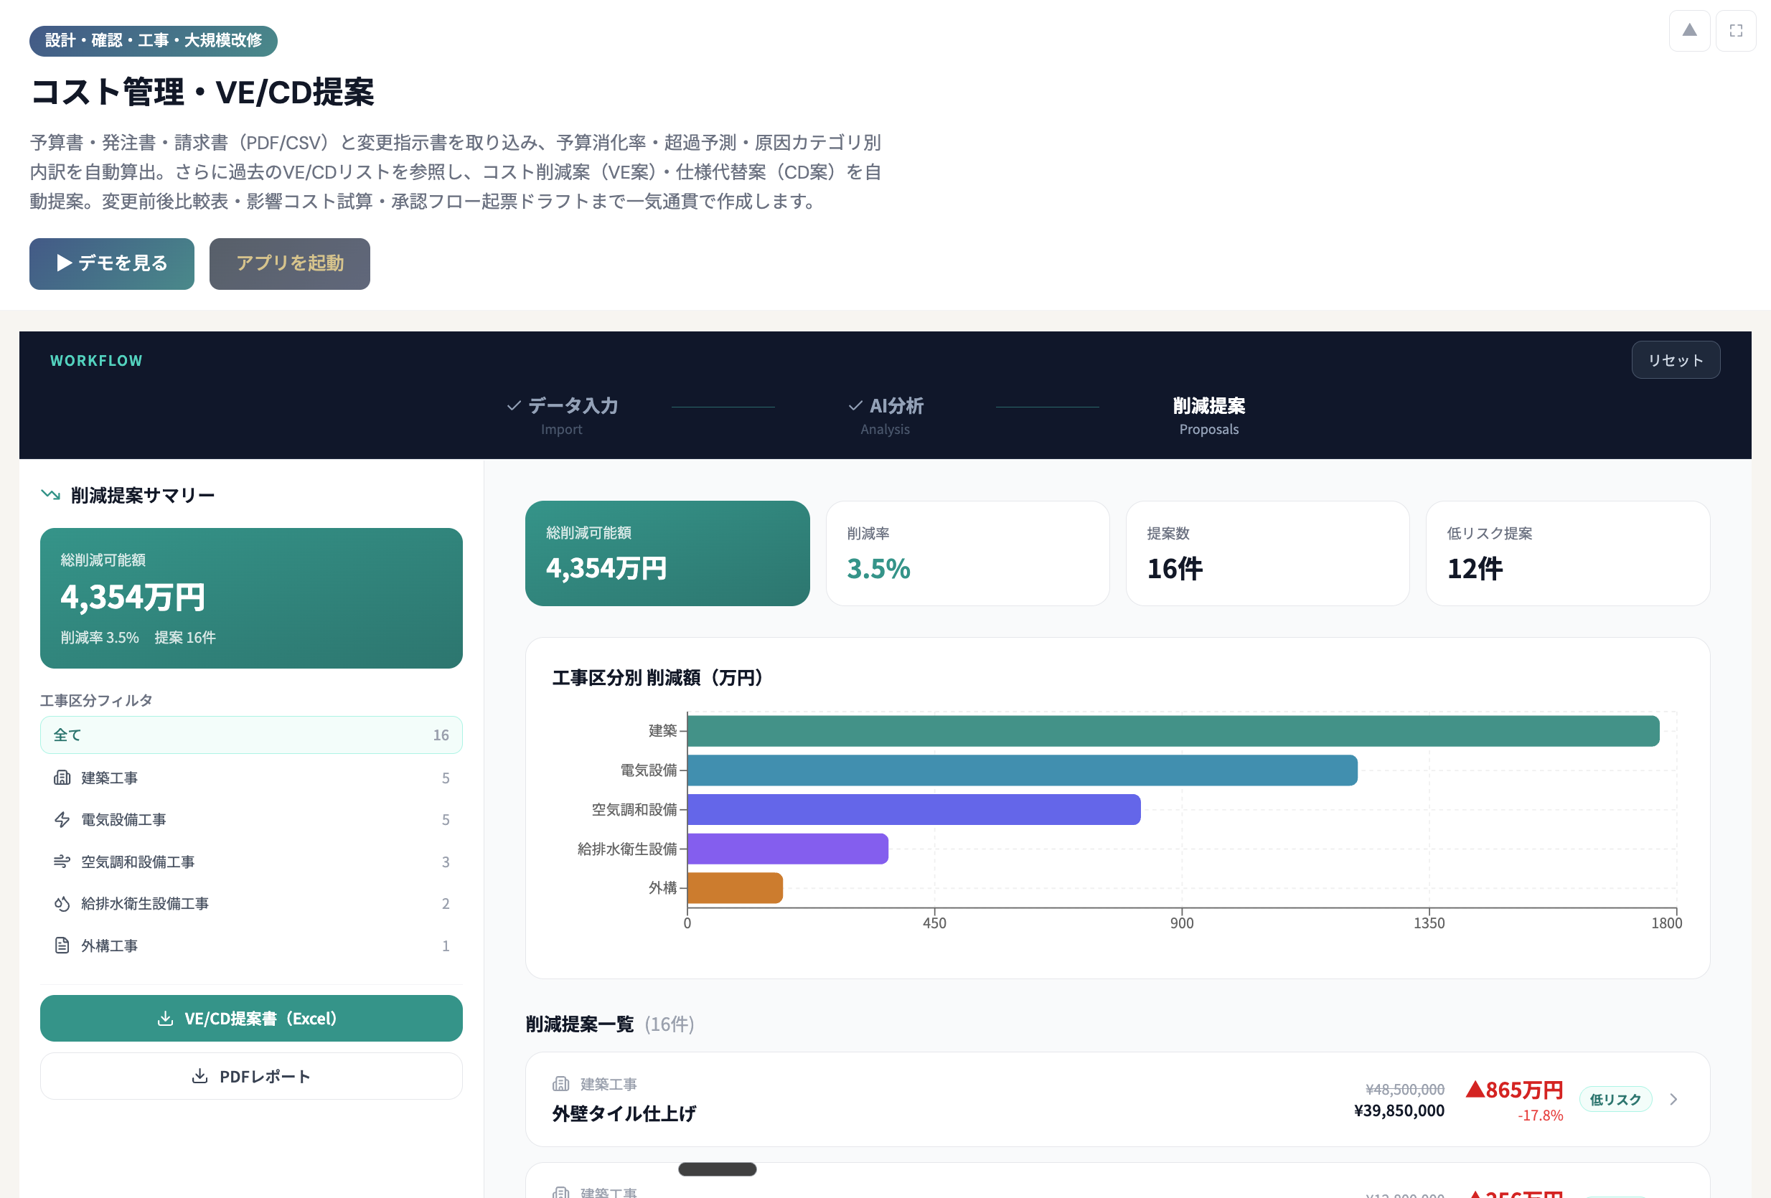Image resolution: width=1771 pixels, height=1198 pixels.
Task: Click the デモを見る button
Action: [112, 263]
